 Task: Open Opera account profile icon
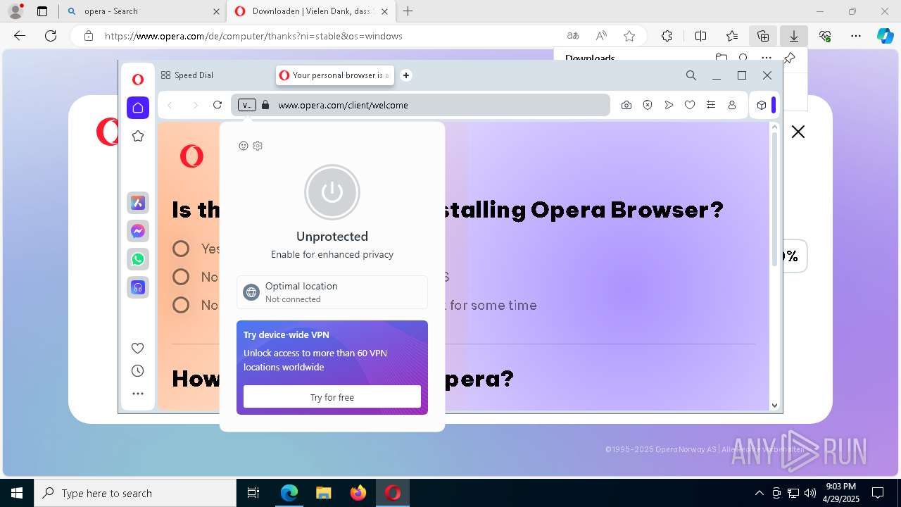tap(732, 105)
